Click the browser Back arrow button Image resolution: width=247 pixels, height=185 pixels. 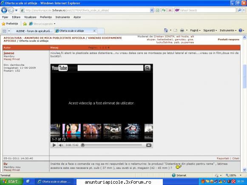4,10
